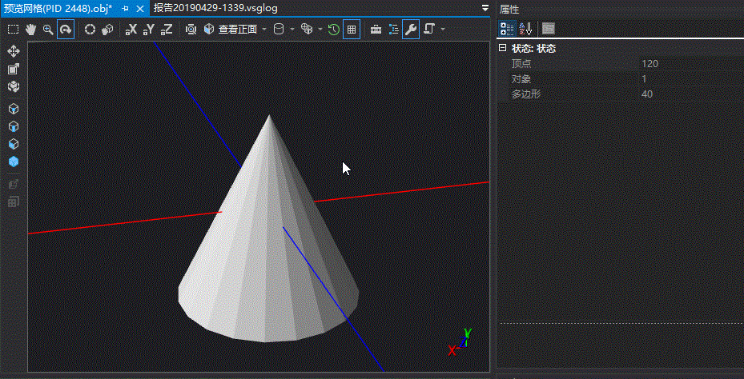Image resolution: width=744 pixels, height=379 pixels.
Task: Click the Pivot Mode cube-hand icon
Action: pos(107,30)
